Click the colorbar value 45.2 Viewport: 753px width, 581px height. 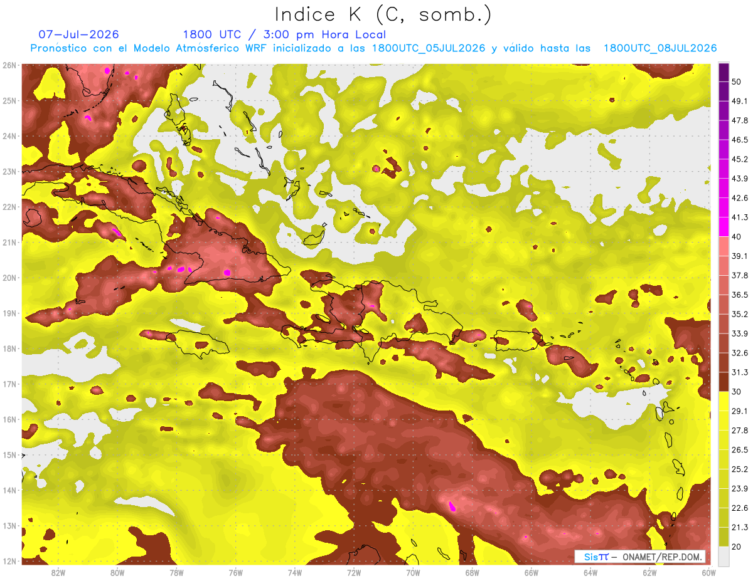tap(740, 159)
